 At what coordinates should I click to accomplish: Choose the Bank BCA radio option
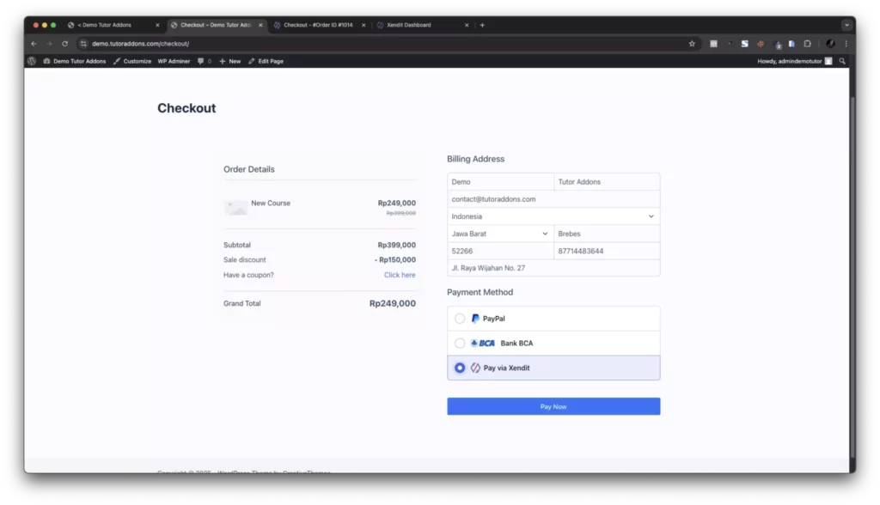coord(460,343)
